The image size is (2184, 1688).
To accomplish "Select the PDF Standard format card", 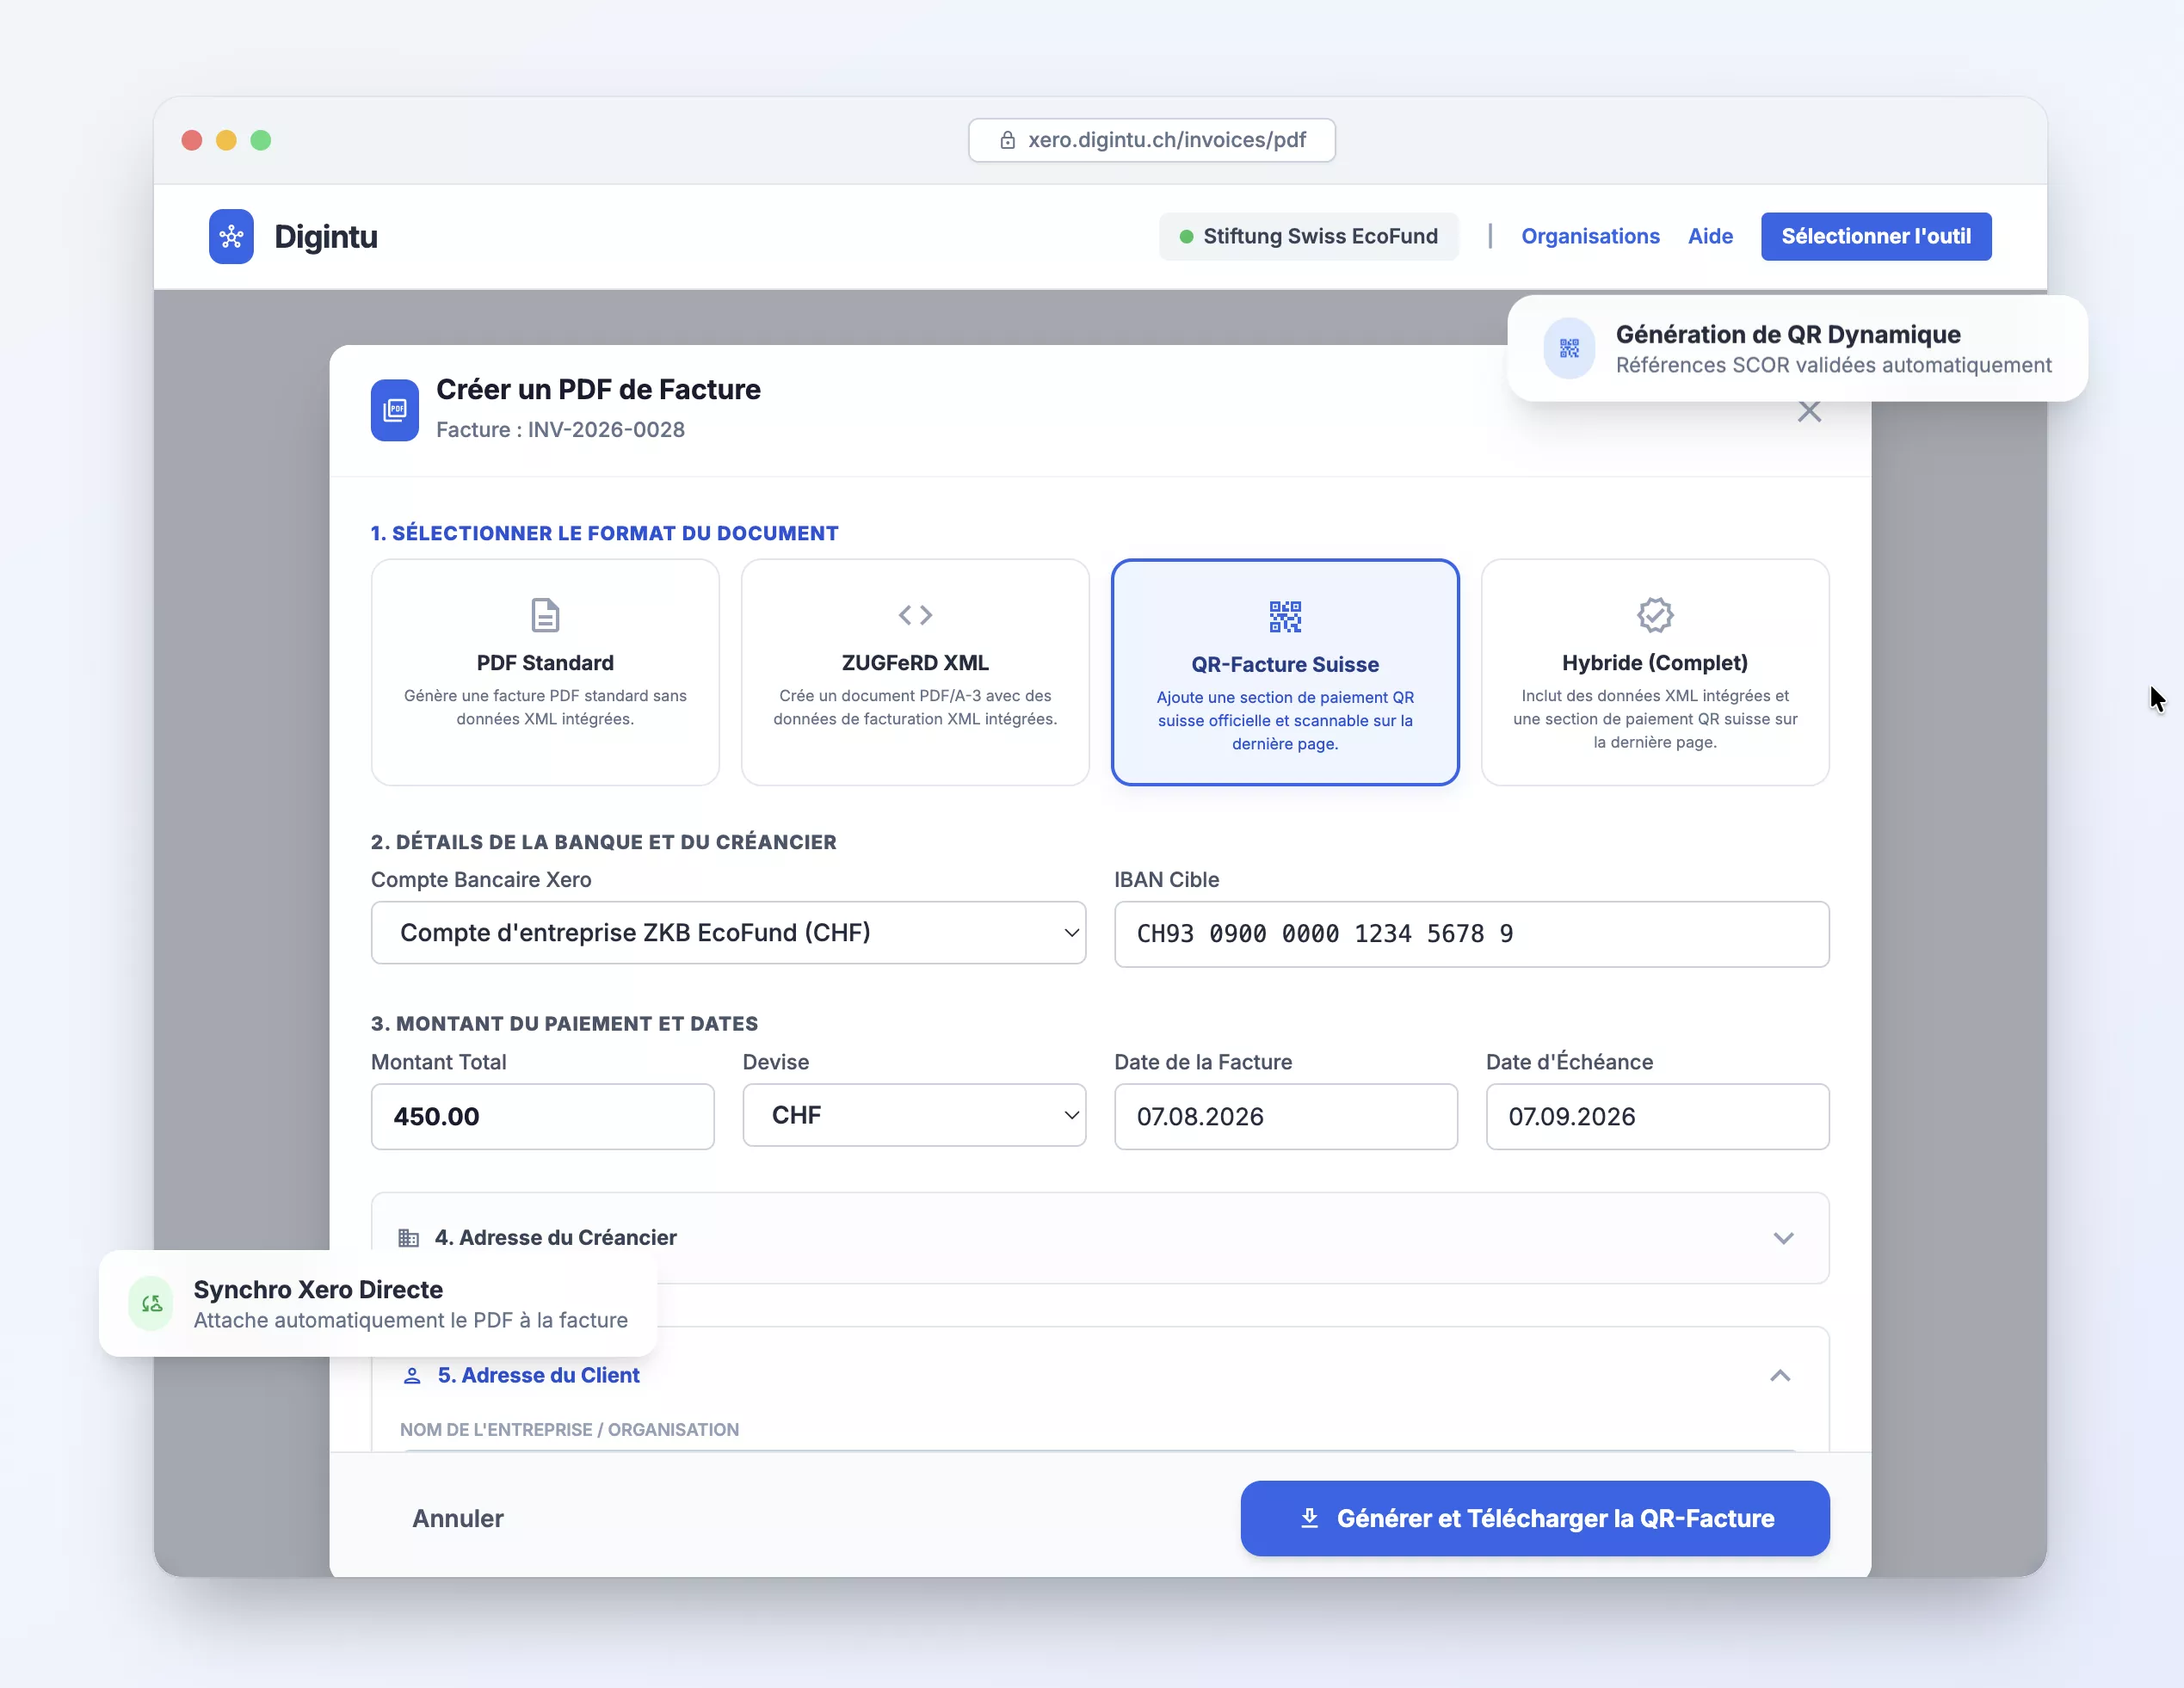I will [x=545, y=672].
